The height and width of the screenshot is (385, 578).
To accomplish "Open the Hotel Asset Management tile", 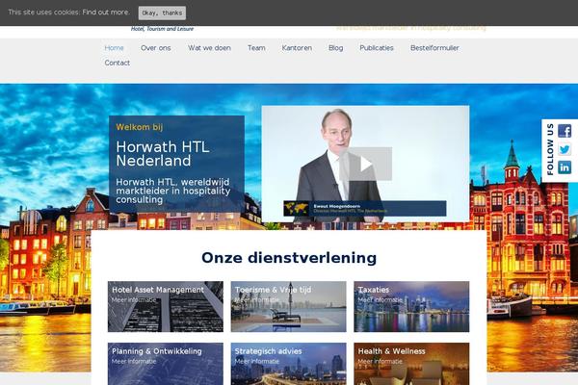I will click(x=166, y=306).
